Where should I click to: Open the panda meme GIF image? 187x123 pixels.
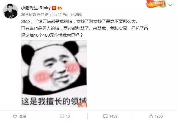pyautogui.click(x=54, y=74)
